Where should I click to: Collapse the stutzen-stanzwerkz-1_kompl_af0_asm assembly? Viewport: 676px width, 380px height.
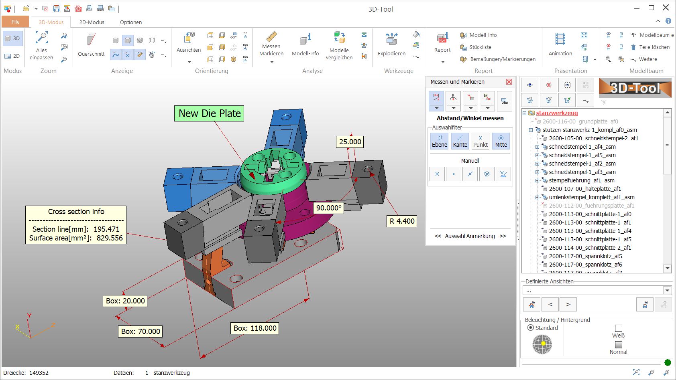click(531, 130)
